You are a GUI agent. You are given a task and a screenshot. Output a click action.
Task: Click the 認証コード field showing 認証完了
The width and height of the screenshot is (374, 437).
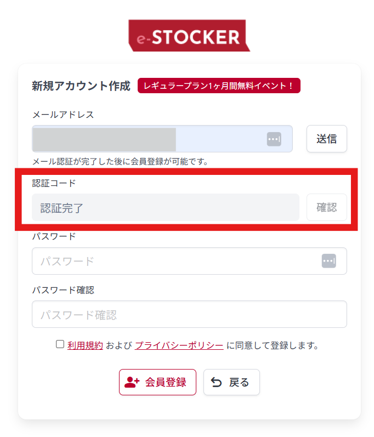165,208
